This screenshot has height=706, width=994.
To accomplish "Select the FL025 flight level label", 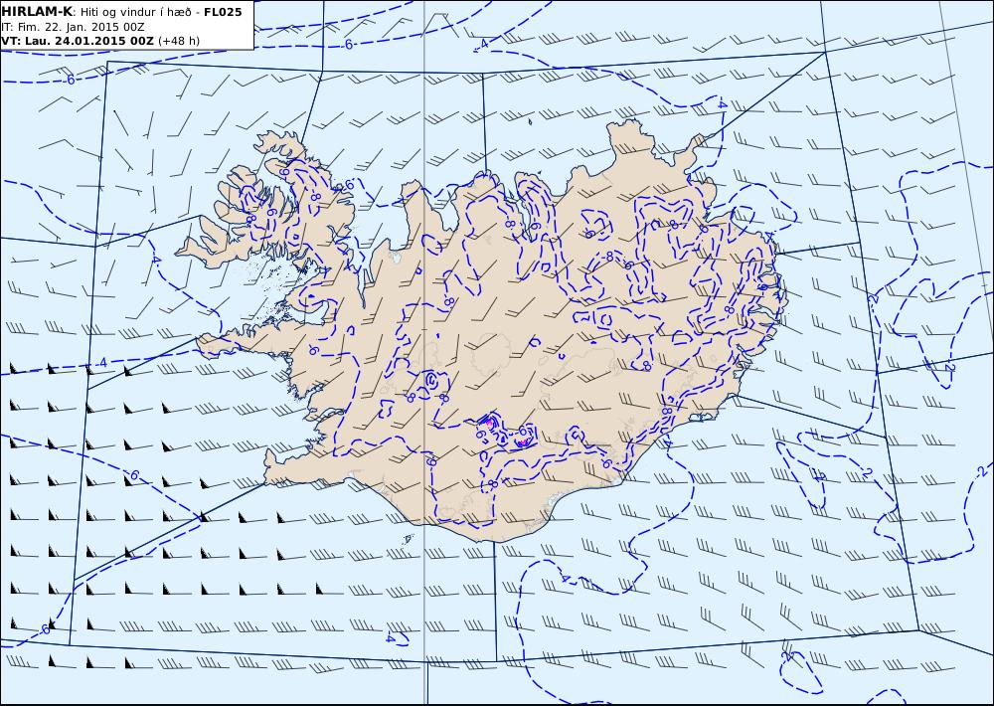I will pos(223,12).
